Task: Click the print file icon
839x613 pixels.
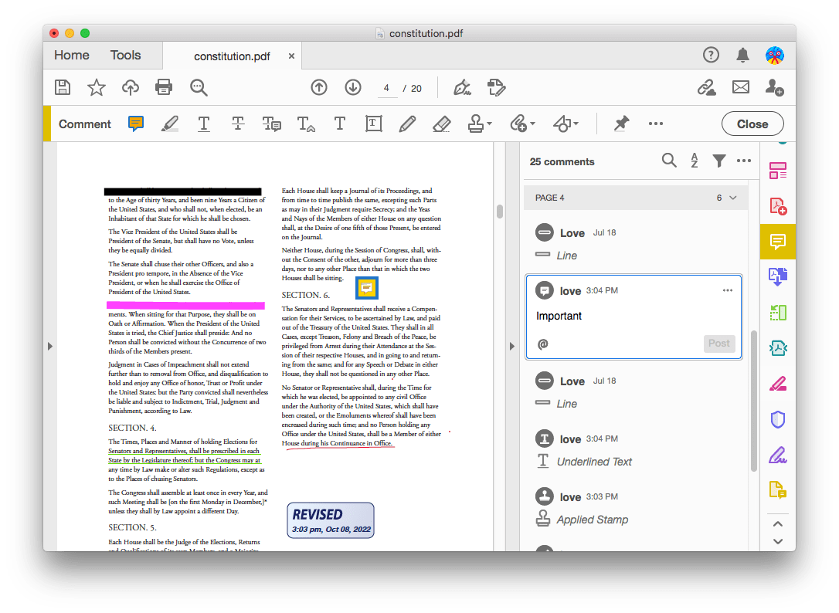Action: pyautogui.click(x=164, y=87)
